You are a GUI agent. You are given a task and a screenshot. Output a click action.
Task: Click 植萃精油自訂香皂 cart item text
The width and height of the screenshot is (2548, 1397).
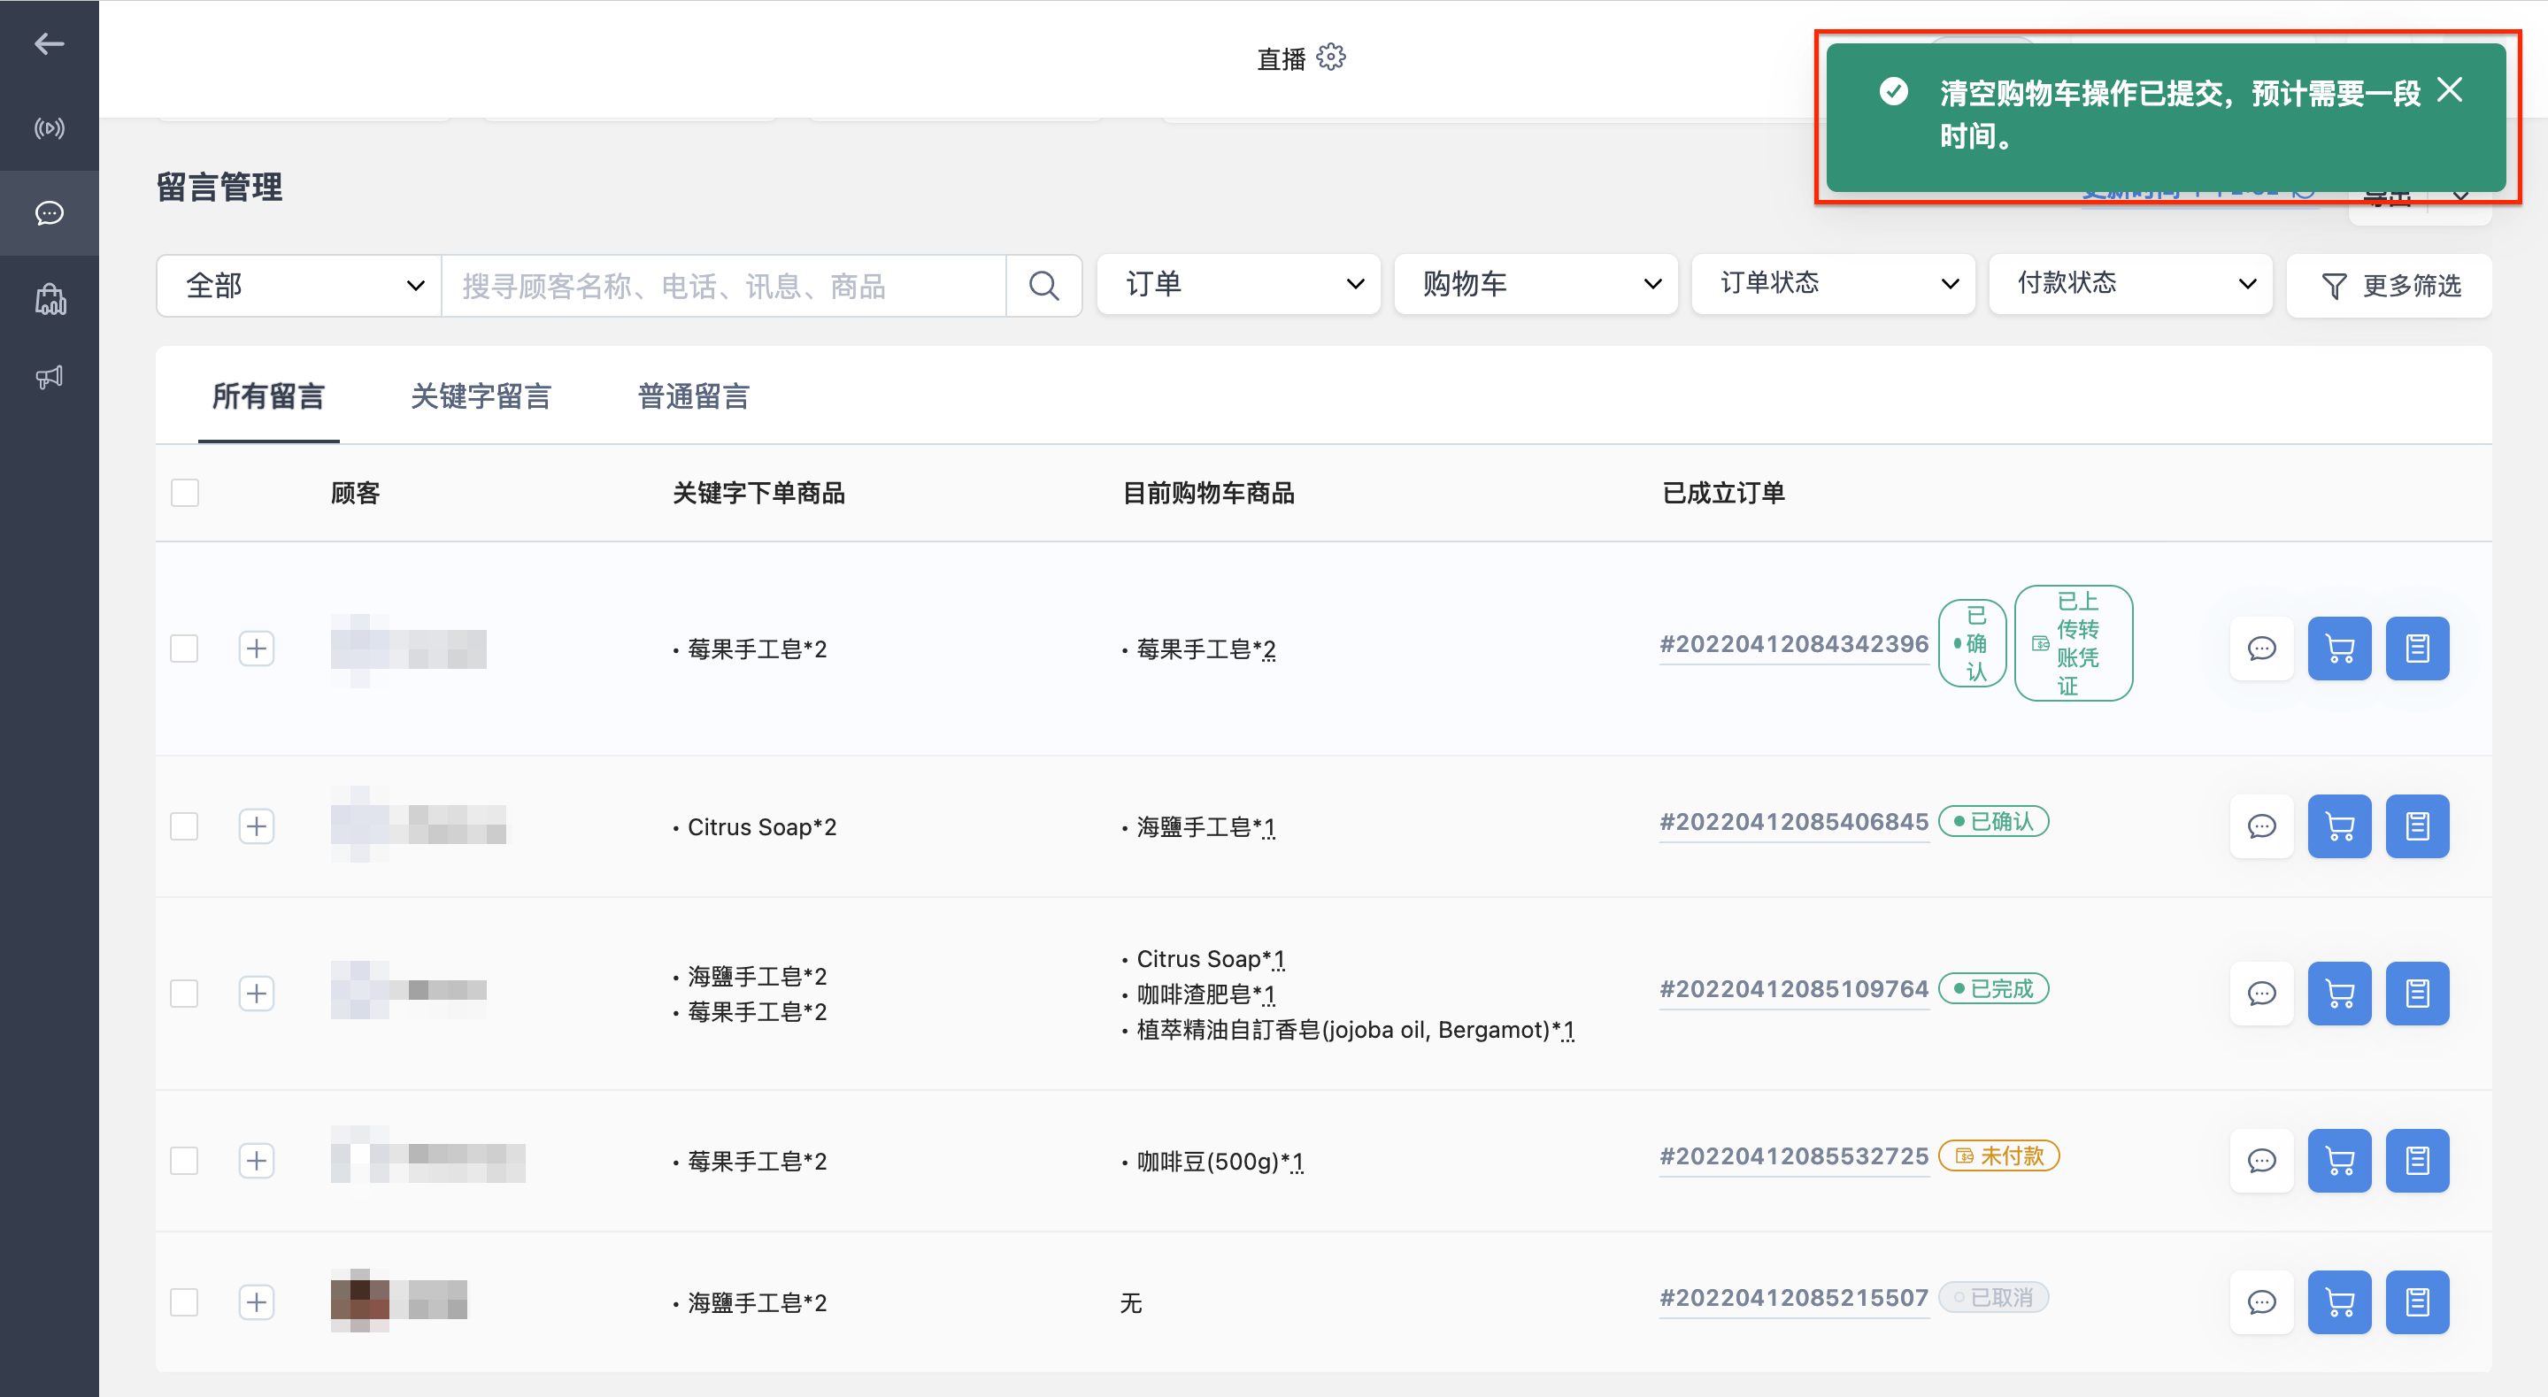pyautogui.click(x=1354, y=1030)
